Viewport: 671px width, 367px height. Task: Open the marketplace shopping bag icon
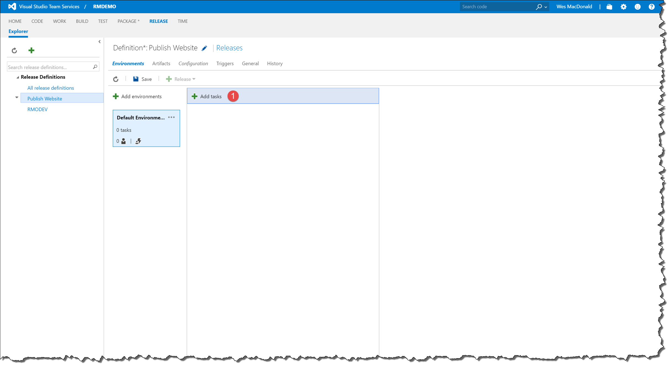609,7
